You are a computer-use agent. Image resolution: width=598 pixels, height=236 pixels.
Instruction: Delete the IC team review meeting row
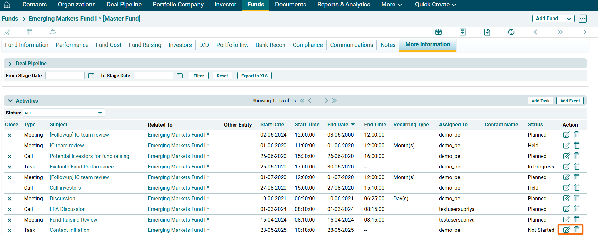(577, 145)
